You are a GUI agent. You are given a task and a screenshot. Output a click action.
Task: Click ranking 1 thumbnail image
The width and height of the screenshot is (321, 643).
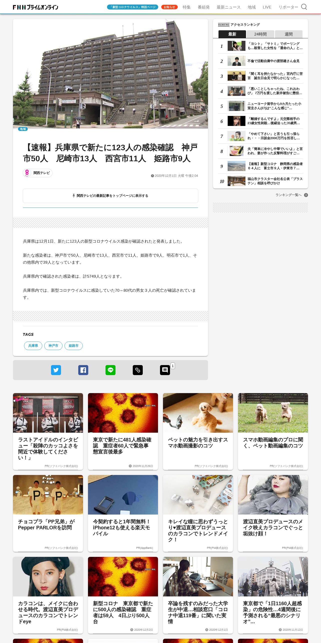pyautogui.click(x=236, y=46)
